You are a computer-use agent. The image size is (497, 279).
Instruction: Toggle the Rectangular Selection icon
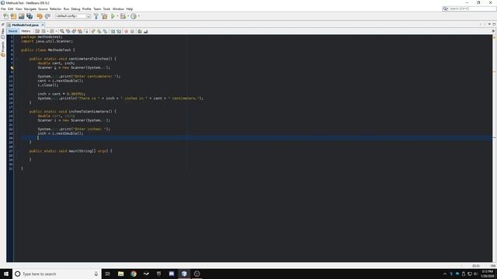[x=86, y=31]
